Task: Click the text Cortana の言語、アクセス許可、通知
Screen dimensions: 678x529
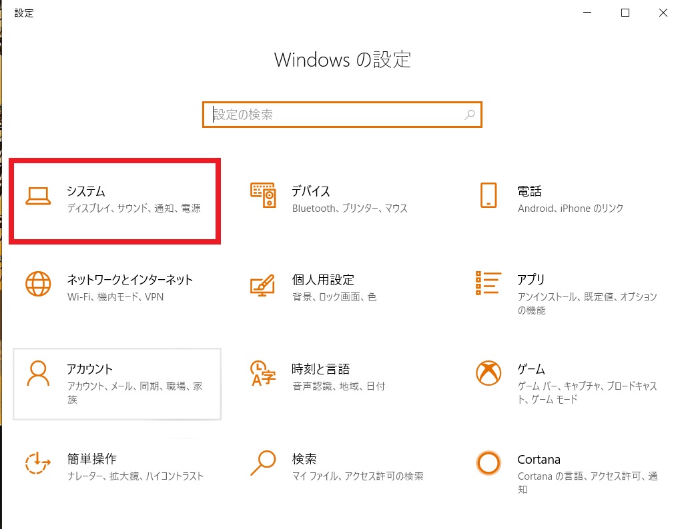Action: click(588, 483)
